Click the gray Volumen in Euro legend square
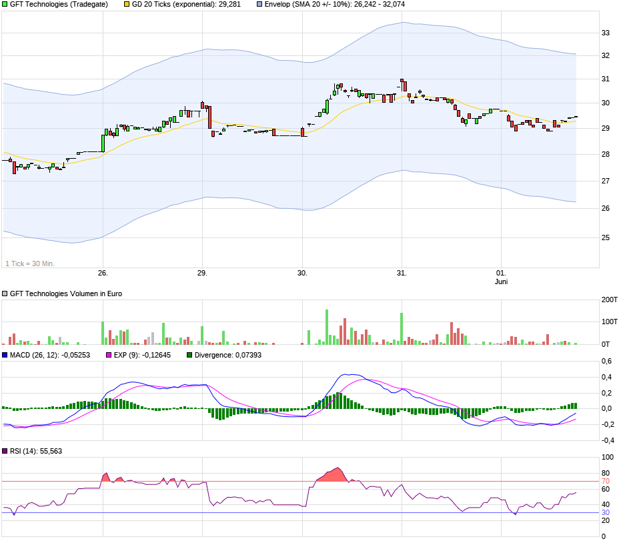The width and height of the screenshot is (627, 543). point(5,293)
